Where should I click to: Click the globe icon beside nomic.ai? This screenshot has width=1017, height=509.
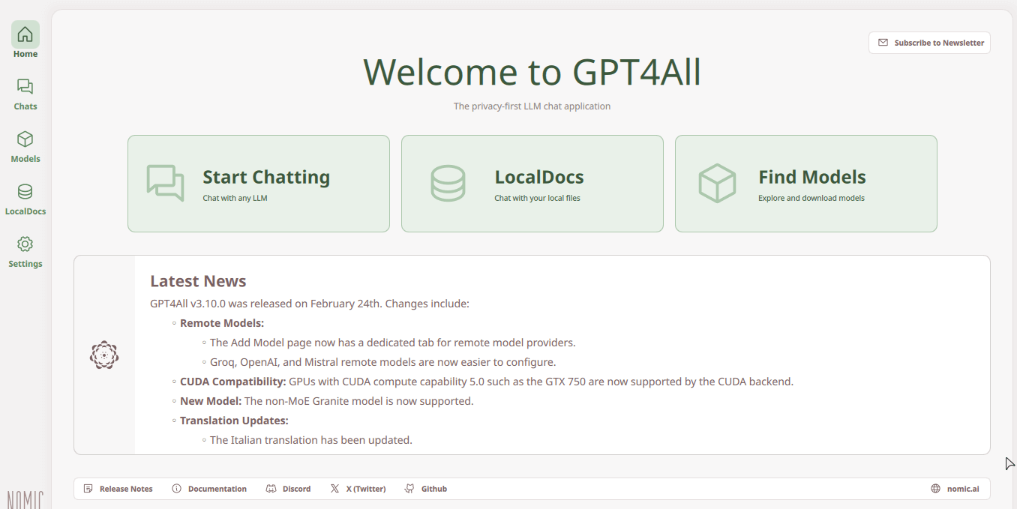click(935, 489)
